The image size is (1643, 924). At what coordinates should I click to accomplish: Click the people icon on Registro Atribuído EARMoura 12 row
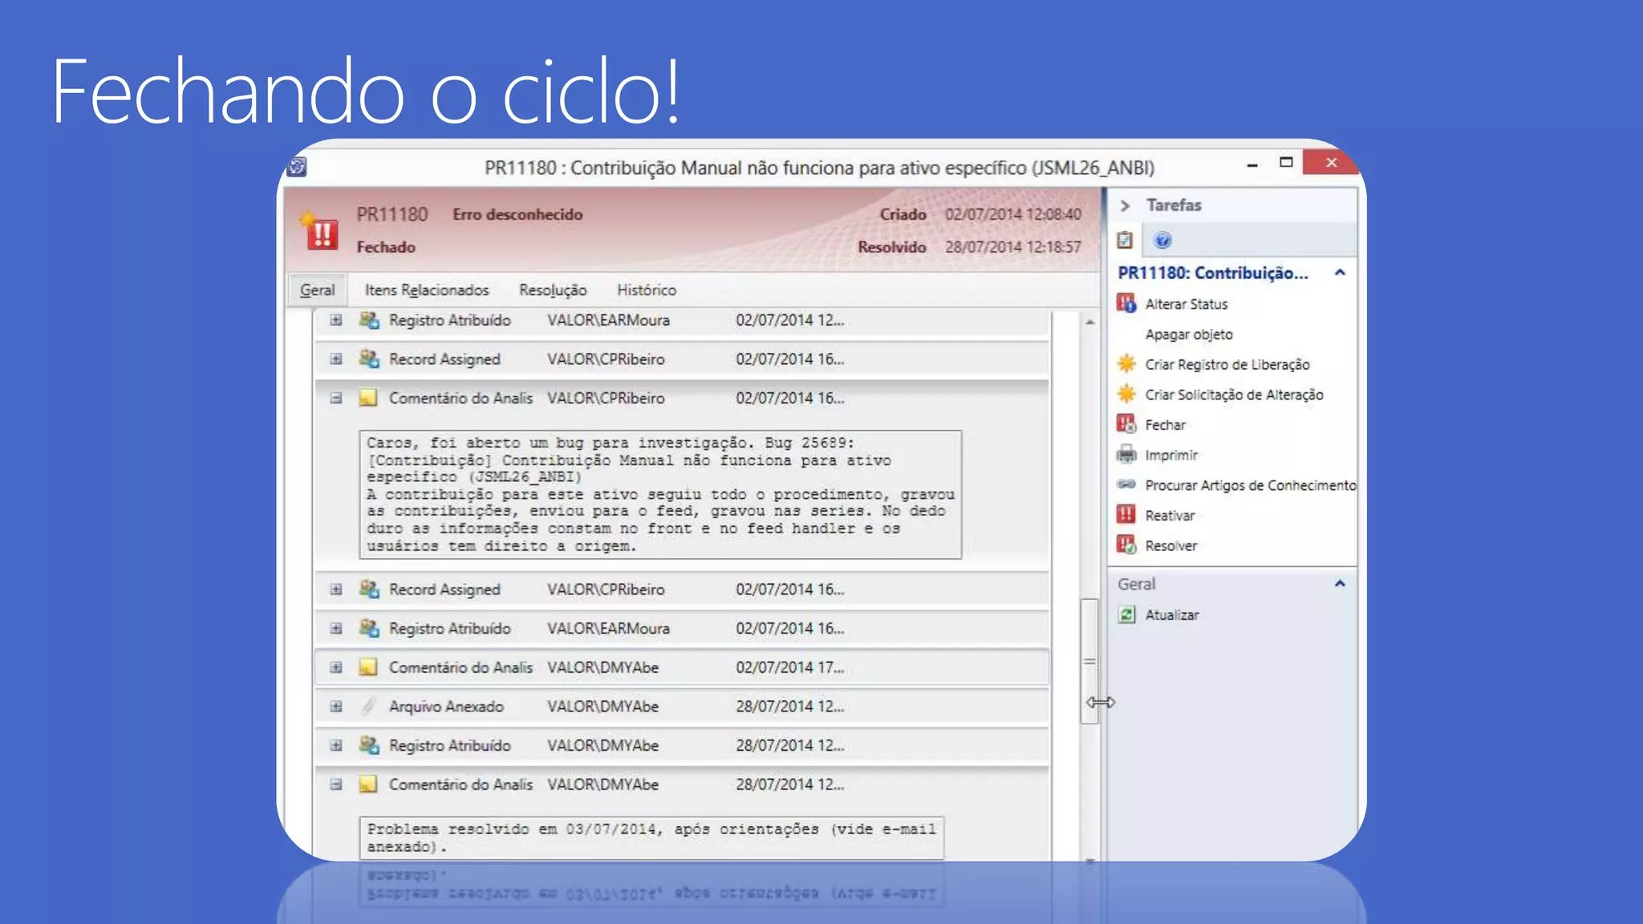tap(369, 320)
